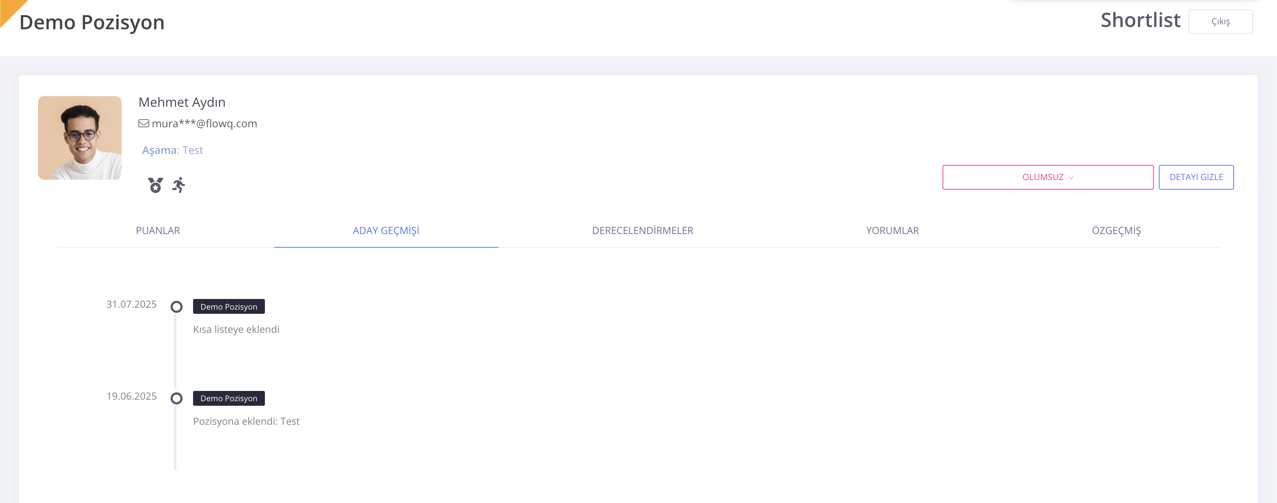Open the OLUMSUZ dropdown
The height and width of the screenshot is (503, 1277).
coord(1047,177)
